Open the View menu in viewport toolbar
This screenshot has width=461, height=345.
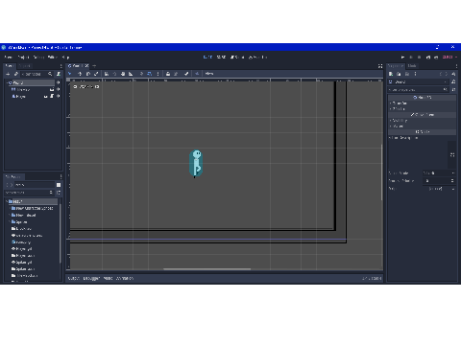coord(209,74)
